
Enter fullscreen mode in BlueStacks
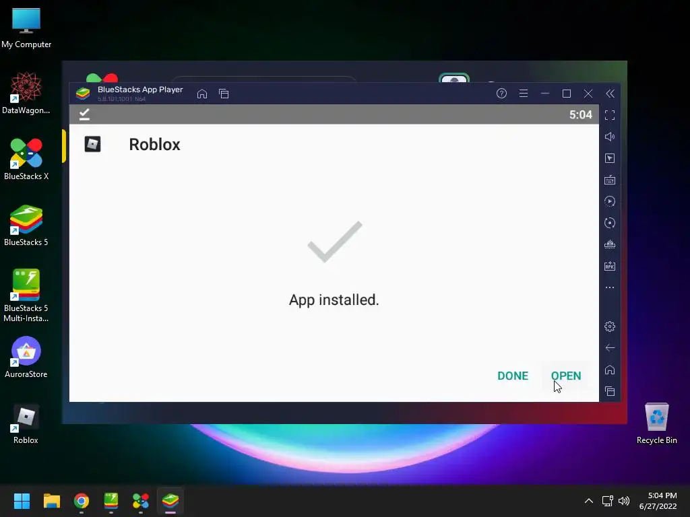[610, 115]
